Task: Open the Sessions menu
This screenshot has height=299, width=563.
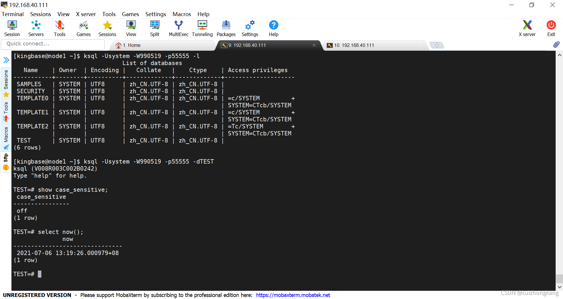Action: tap(40, 14)
